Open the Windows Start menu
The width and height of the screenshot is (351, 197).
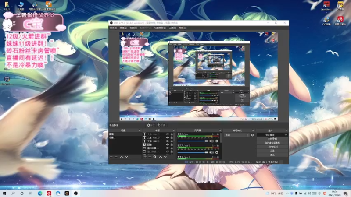pos(4,193)
